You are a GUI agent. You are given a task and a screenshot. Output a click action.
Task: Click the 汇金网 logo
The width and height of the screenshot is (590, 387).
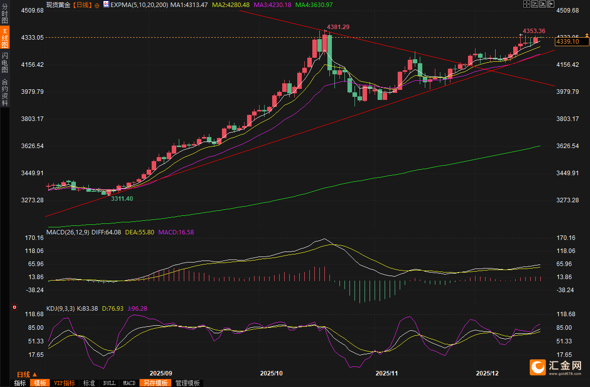coord(556,367)
